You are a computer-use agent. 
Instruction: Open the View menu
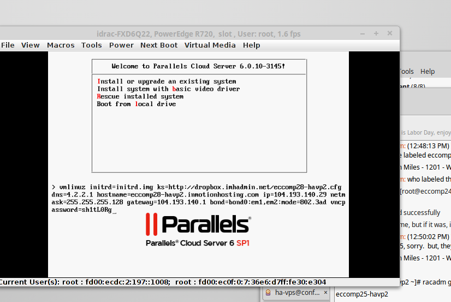point(31,45)
